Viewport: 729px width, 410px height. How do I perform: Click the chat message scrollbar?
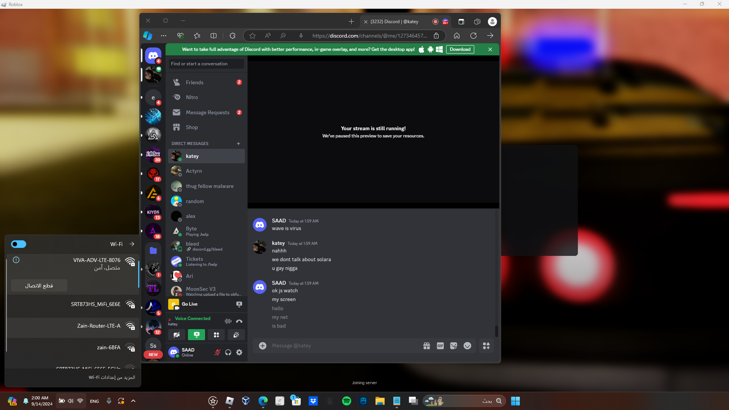coord(496,331)
